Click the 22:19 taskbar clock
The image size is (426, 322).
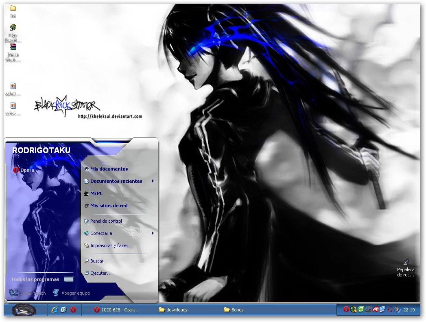(x=409, y=309)
